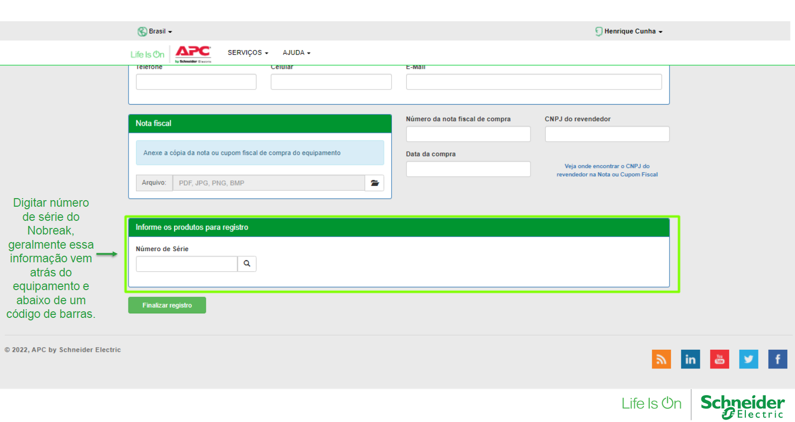
Task: Click the '© 2022, APC by Schneider Electric' text
Action: (x=63, y=350)
